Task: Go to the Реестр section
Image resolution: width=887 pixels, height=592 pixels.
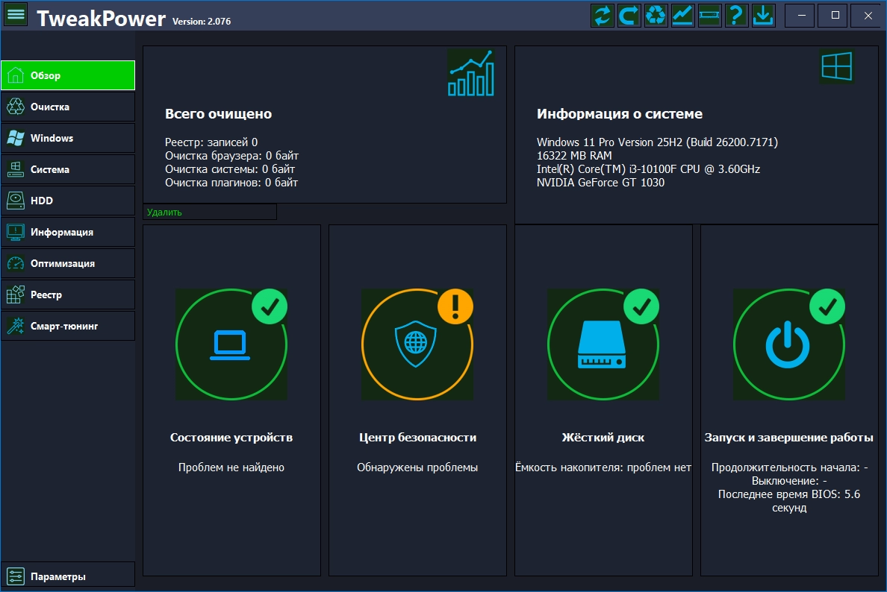Action: click(x=68, y=295)
